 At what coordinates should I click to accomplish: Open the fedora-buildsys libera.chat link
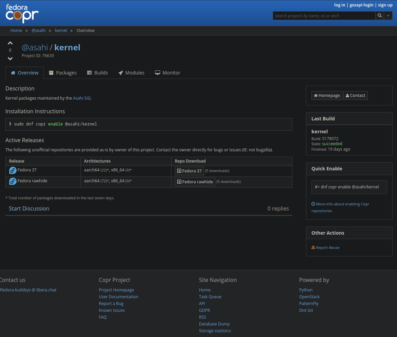pos(28,290)
